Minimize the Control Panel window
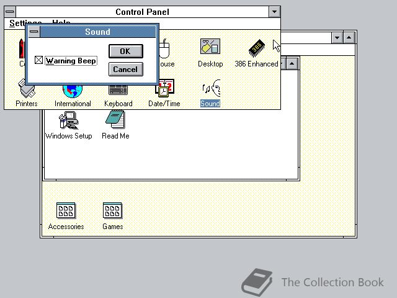This screenshot has height=298, width=397. (x=274, y=12)
